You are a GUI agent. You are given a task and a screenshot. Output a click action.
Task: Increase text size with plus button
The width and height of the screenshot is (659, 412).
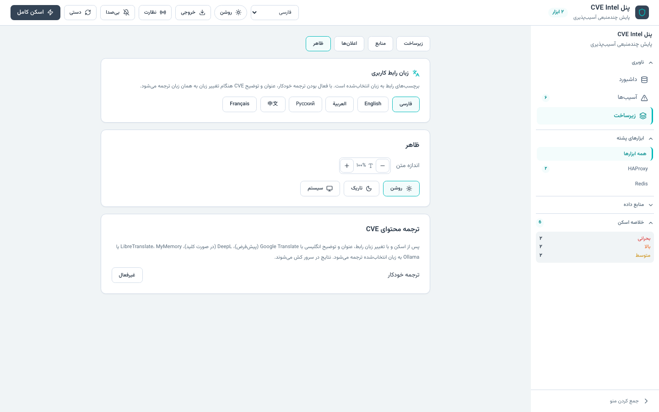(347, 166)
